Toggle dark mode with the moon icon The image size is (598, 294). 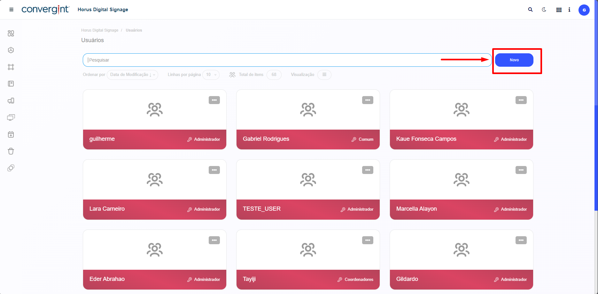point(544,10)
